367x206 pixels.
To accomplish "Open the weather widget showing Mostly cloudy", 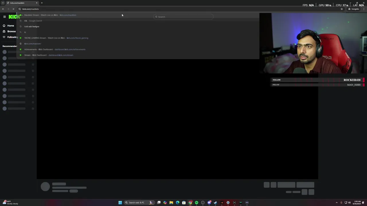I will pos(11,203).
